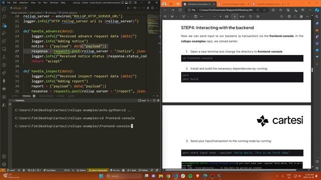
Task: Click the echo-python breadcrumb folder
Action: point(36,12)
